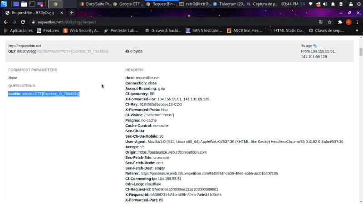Click the User-Agent header value

[x=245, y=142]
